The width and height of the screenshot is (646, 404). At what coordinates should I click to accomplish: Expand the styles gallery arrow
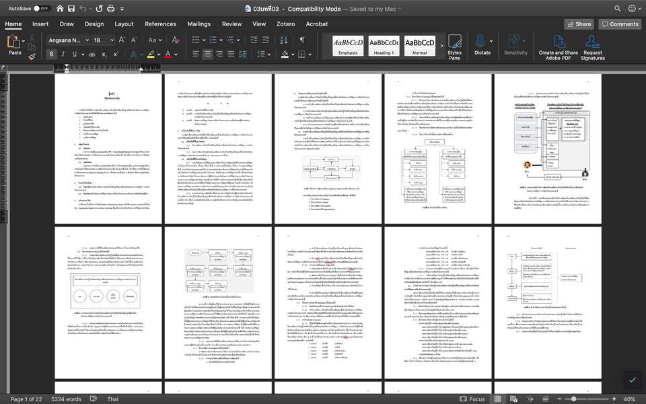coord(442,46)
